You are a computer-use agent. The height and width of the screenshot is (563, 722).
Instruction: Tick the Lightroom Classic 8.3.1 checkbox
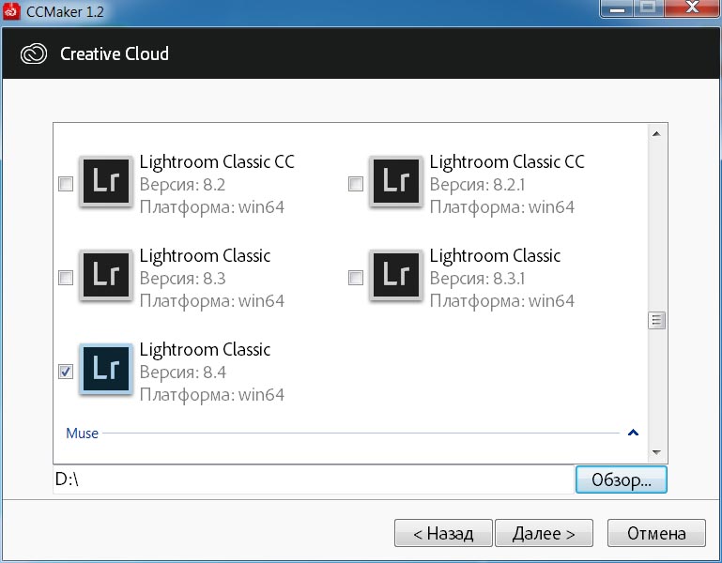(x=356, y=278)
